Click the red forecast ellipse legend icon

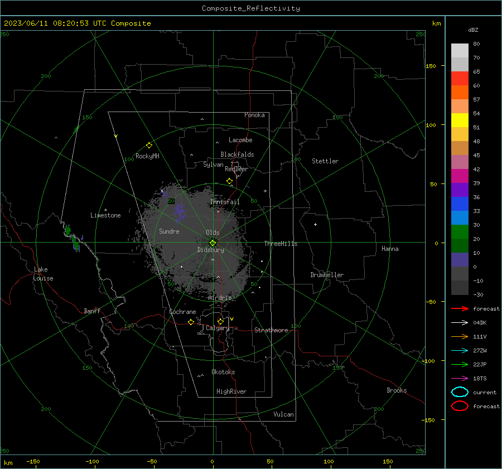pyautogui.click(x=460, y=406)
